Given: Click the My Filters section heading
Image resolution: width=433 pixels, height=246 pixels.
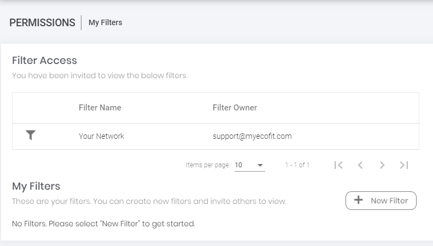Looking at the screenshot, I should 36,186.
